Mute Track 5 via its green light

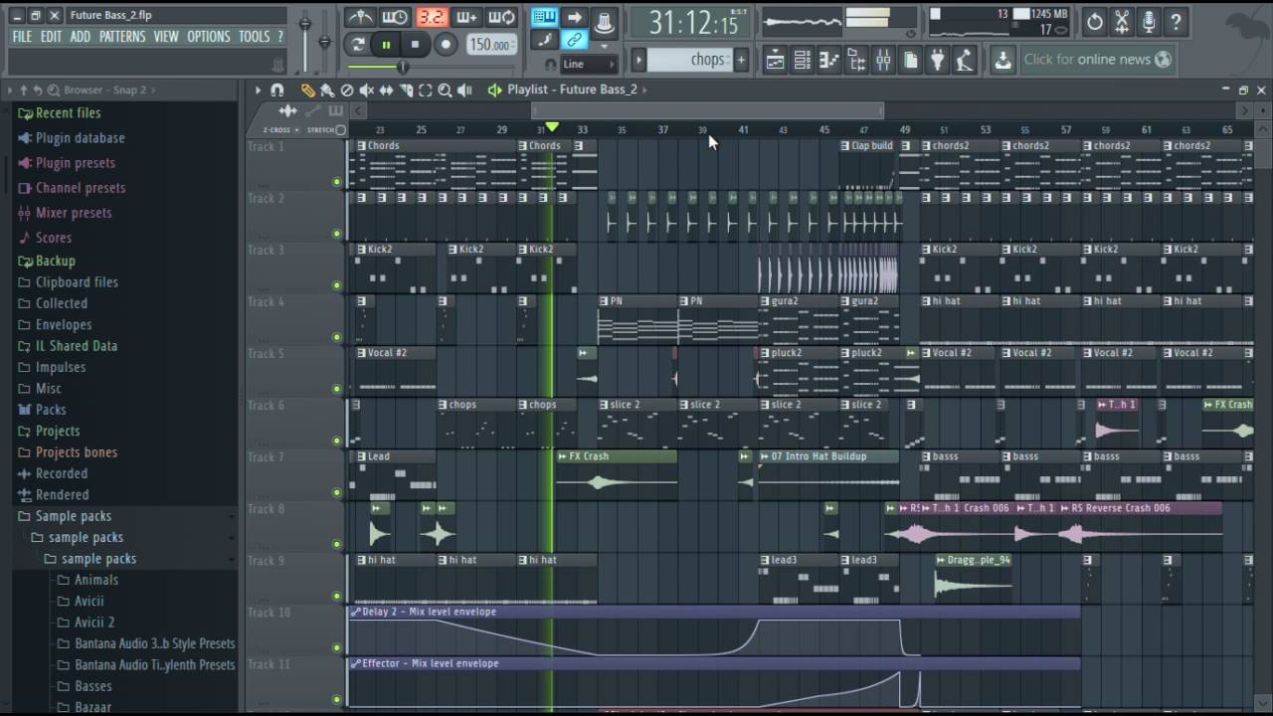[336, 389]
